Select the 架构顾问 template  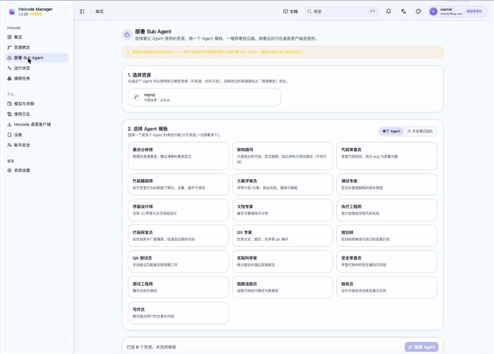pos(282,156)
